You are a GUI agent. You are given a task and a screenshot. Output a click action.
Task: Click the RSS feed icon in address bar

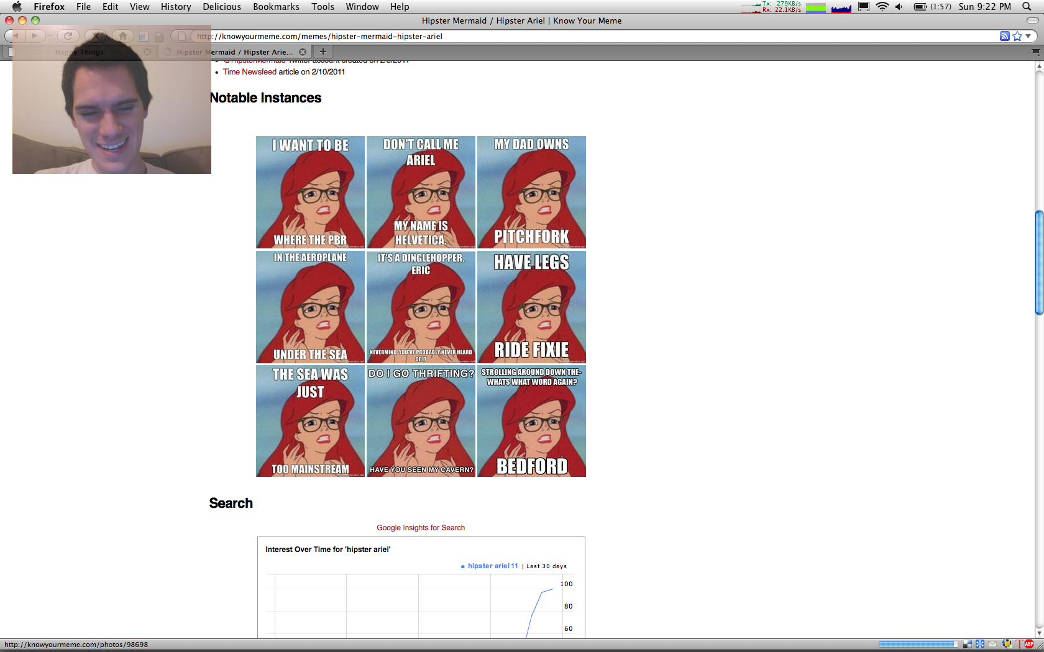click(x=1004, y=36)
